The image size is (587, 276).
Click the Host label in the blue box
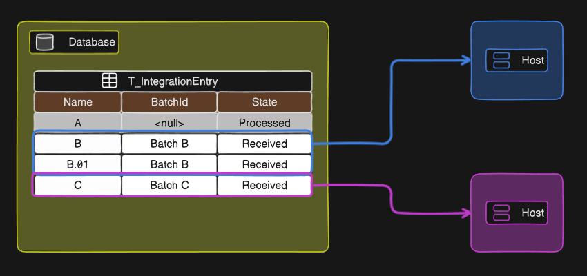pyautogui.click(x=532, y=60)
